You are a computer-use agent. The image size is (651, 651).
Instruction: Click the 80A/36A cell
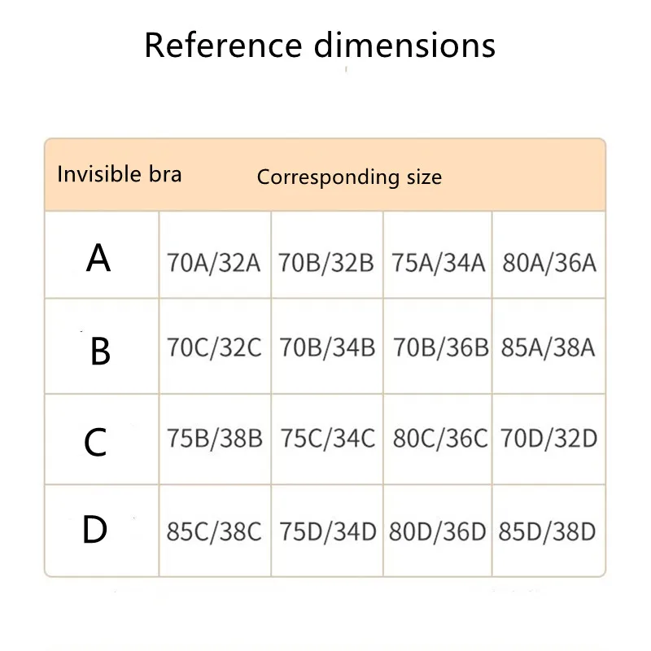pos(549,263)
